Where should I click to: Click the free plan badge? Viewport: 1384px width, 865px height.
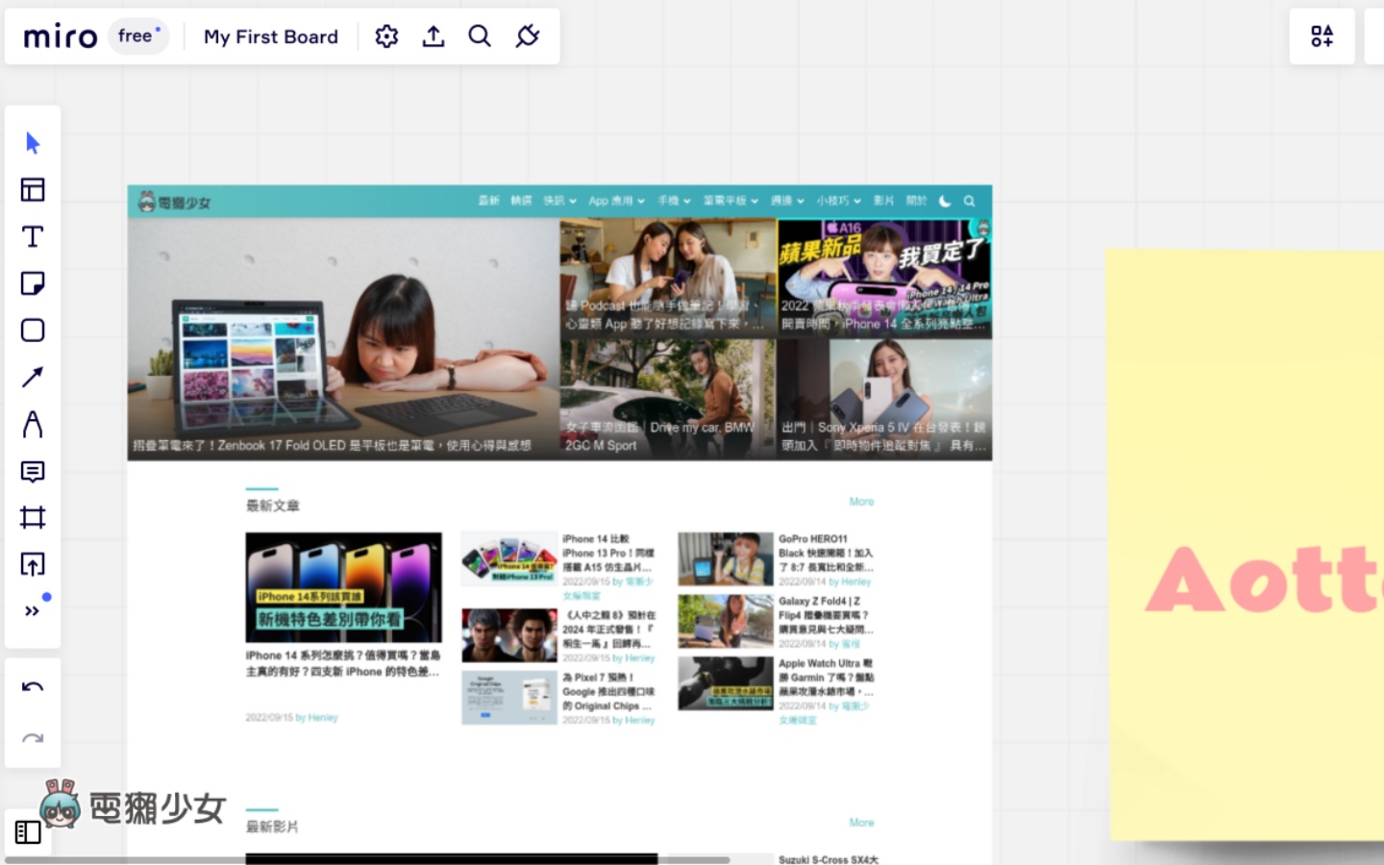pos(139,36)
